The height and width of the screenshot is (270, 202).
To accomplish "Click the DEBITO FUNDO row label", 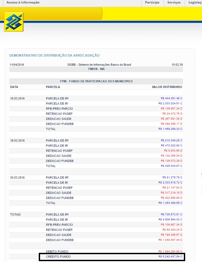I will [x=57, y=251].
